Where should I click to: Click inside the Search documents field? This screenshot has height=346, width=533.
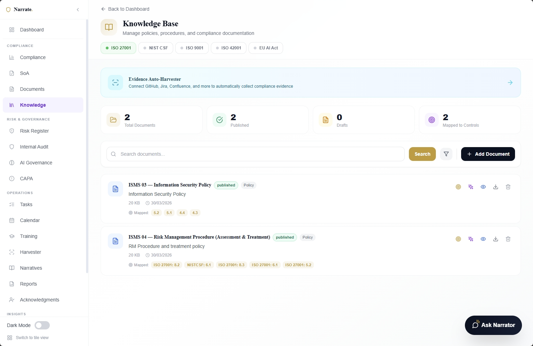pyautogui.click(x=242, y=154)
